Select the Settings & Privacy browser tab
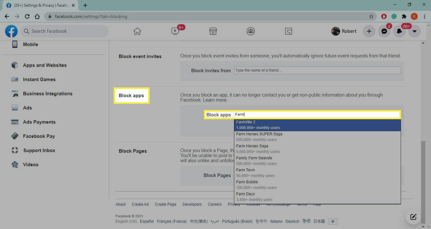 [x=40, y=5]
